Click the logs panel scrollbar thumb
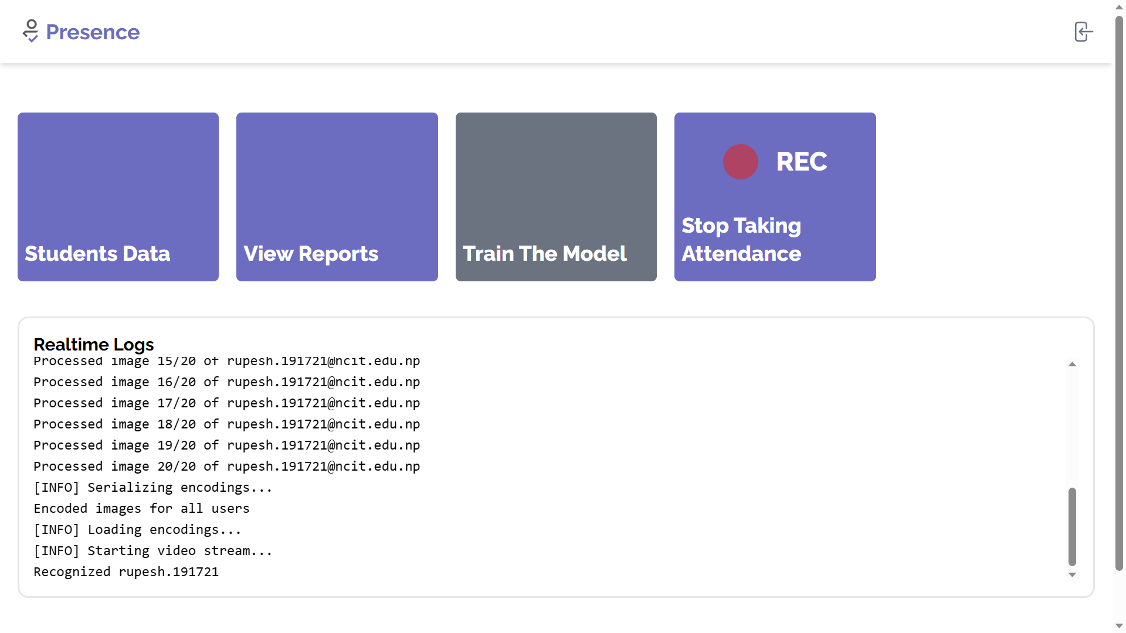 (x=1072, y=526)
